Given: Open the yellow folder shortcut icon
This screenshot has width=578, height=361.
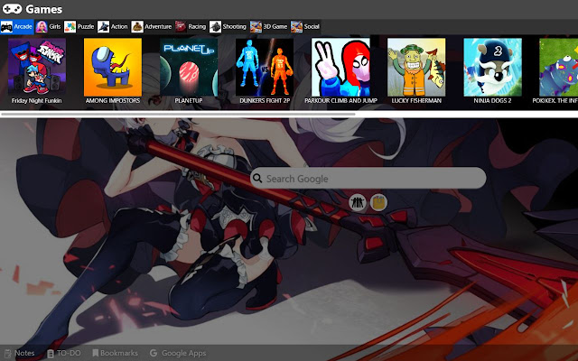Looking at the screenshot, I should [378, 202].
